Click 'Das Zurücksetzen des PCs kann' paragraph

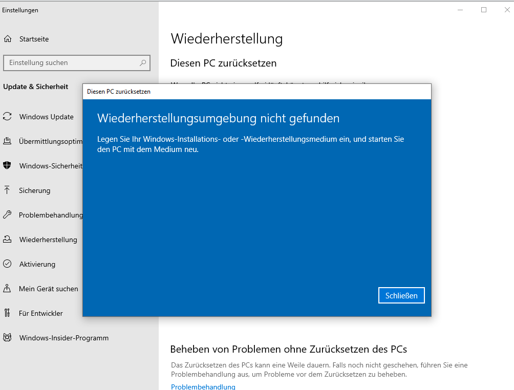[x=319, y=370]
